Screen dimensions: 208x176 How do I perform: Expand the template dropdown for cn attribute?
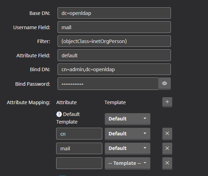point(127,134)
